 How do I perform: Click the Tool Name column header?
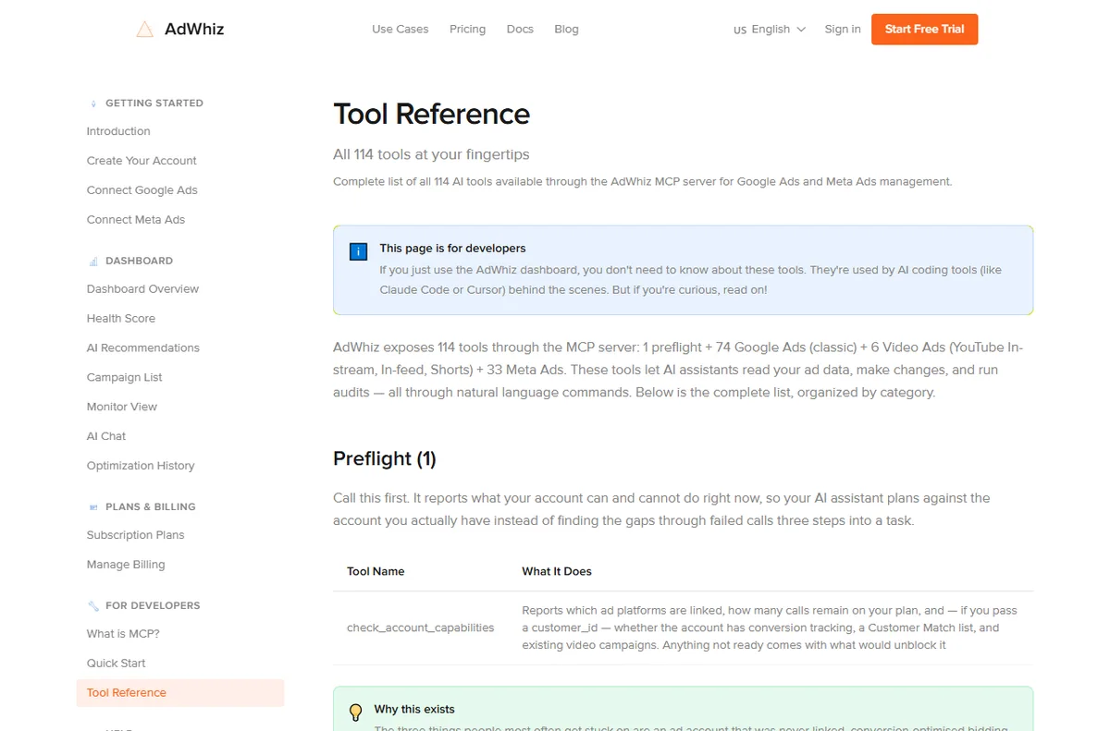coord(376,572)
